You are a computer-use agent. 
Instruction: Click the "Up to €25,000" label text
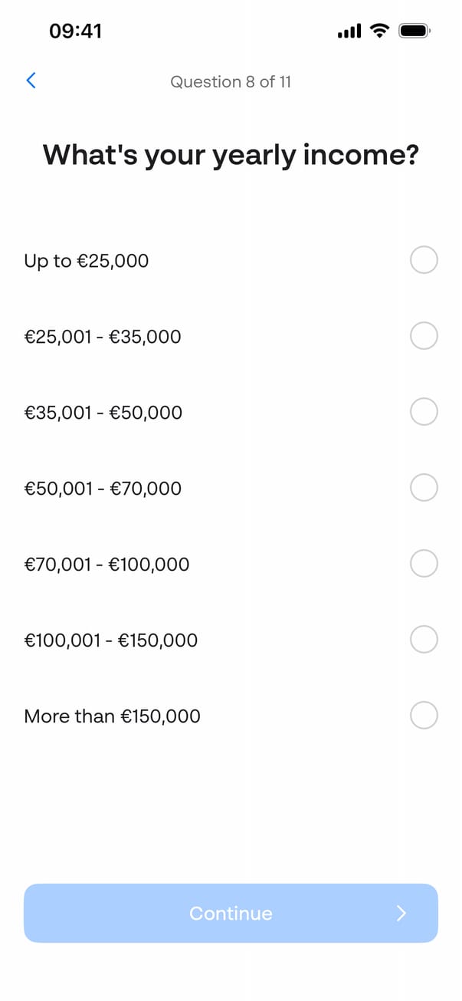tap(87, 261)
